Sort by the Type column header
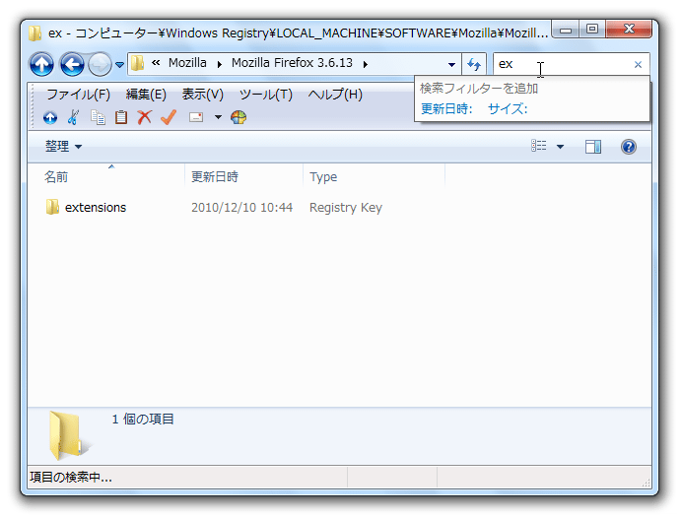This screenshot has height=518, width=682. pyautogui.click(x=375, y=176)
